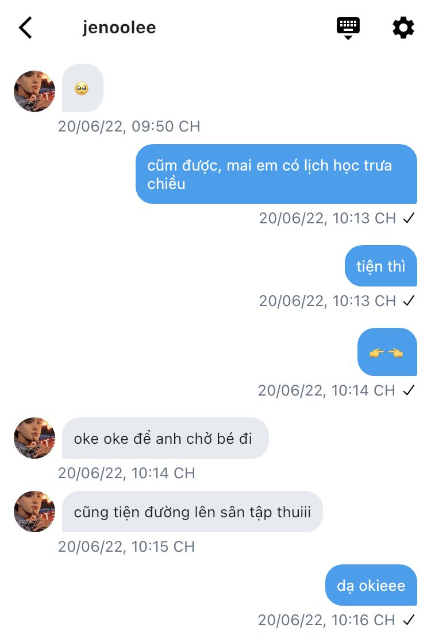Image resolution: width=431 pixels, height=639 pixels.
Task: Select the 'dạ okieee' message bubble
Action: click(x=371, y=585)
